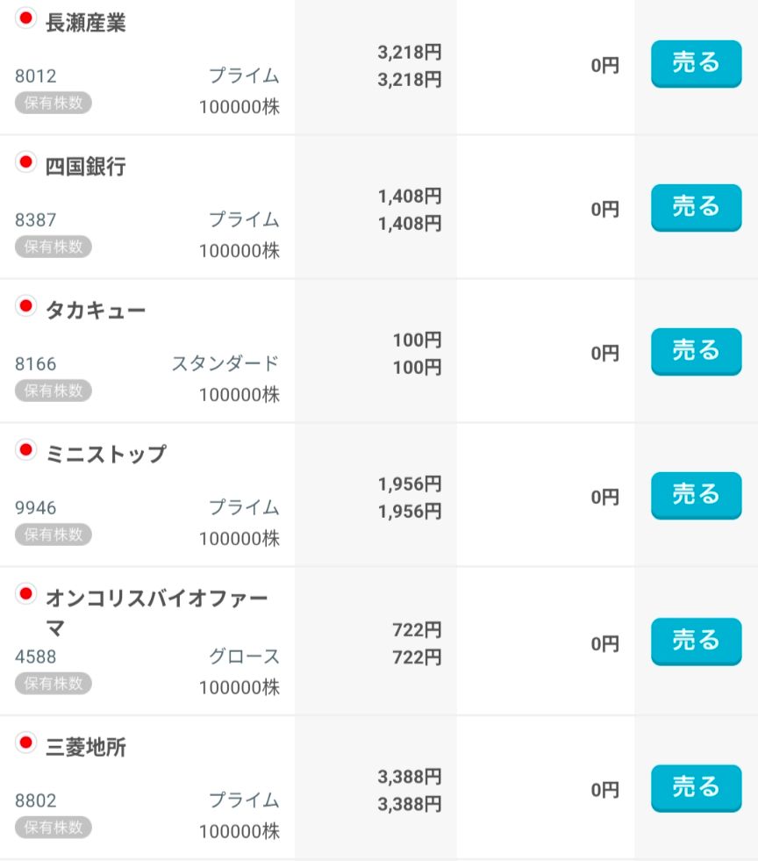Open 三菱地所 stock details
The height and width of the screenshot is (861, 758).
[x=86, y=749]
